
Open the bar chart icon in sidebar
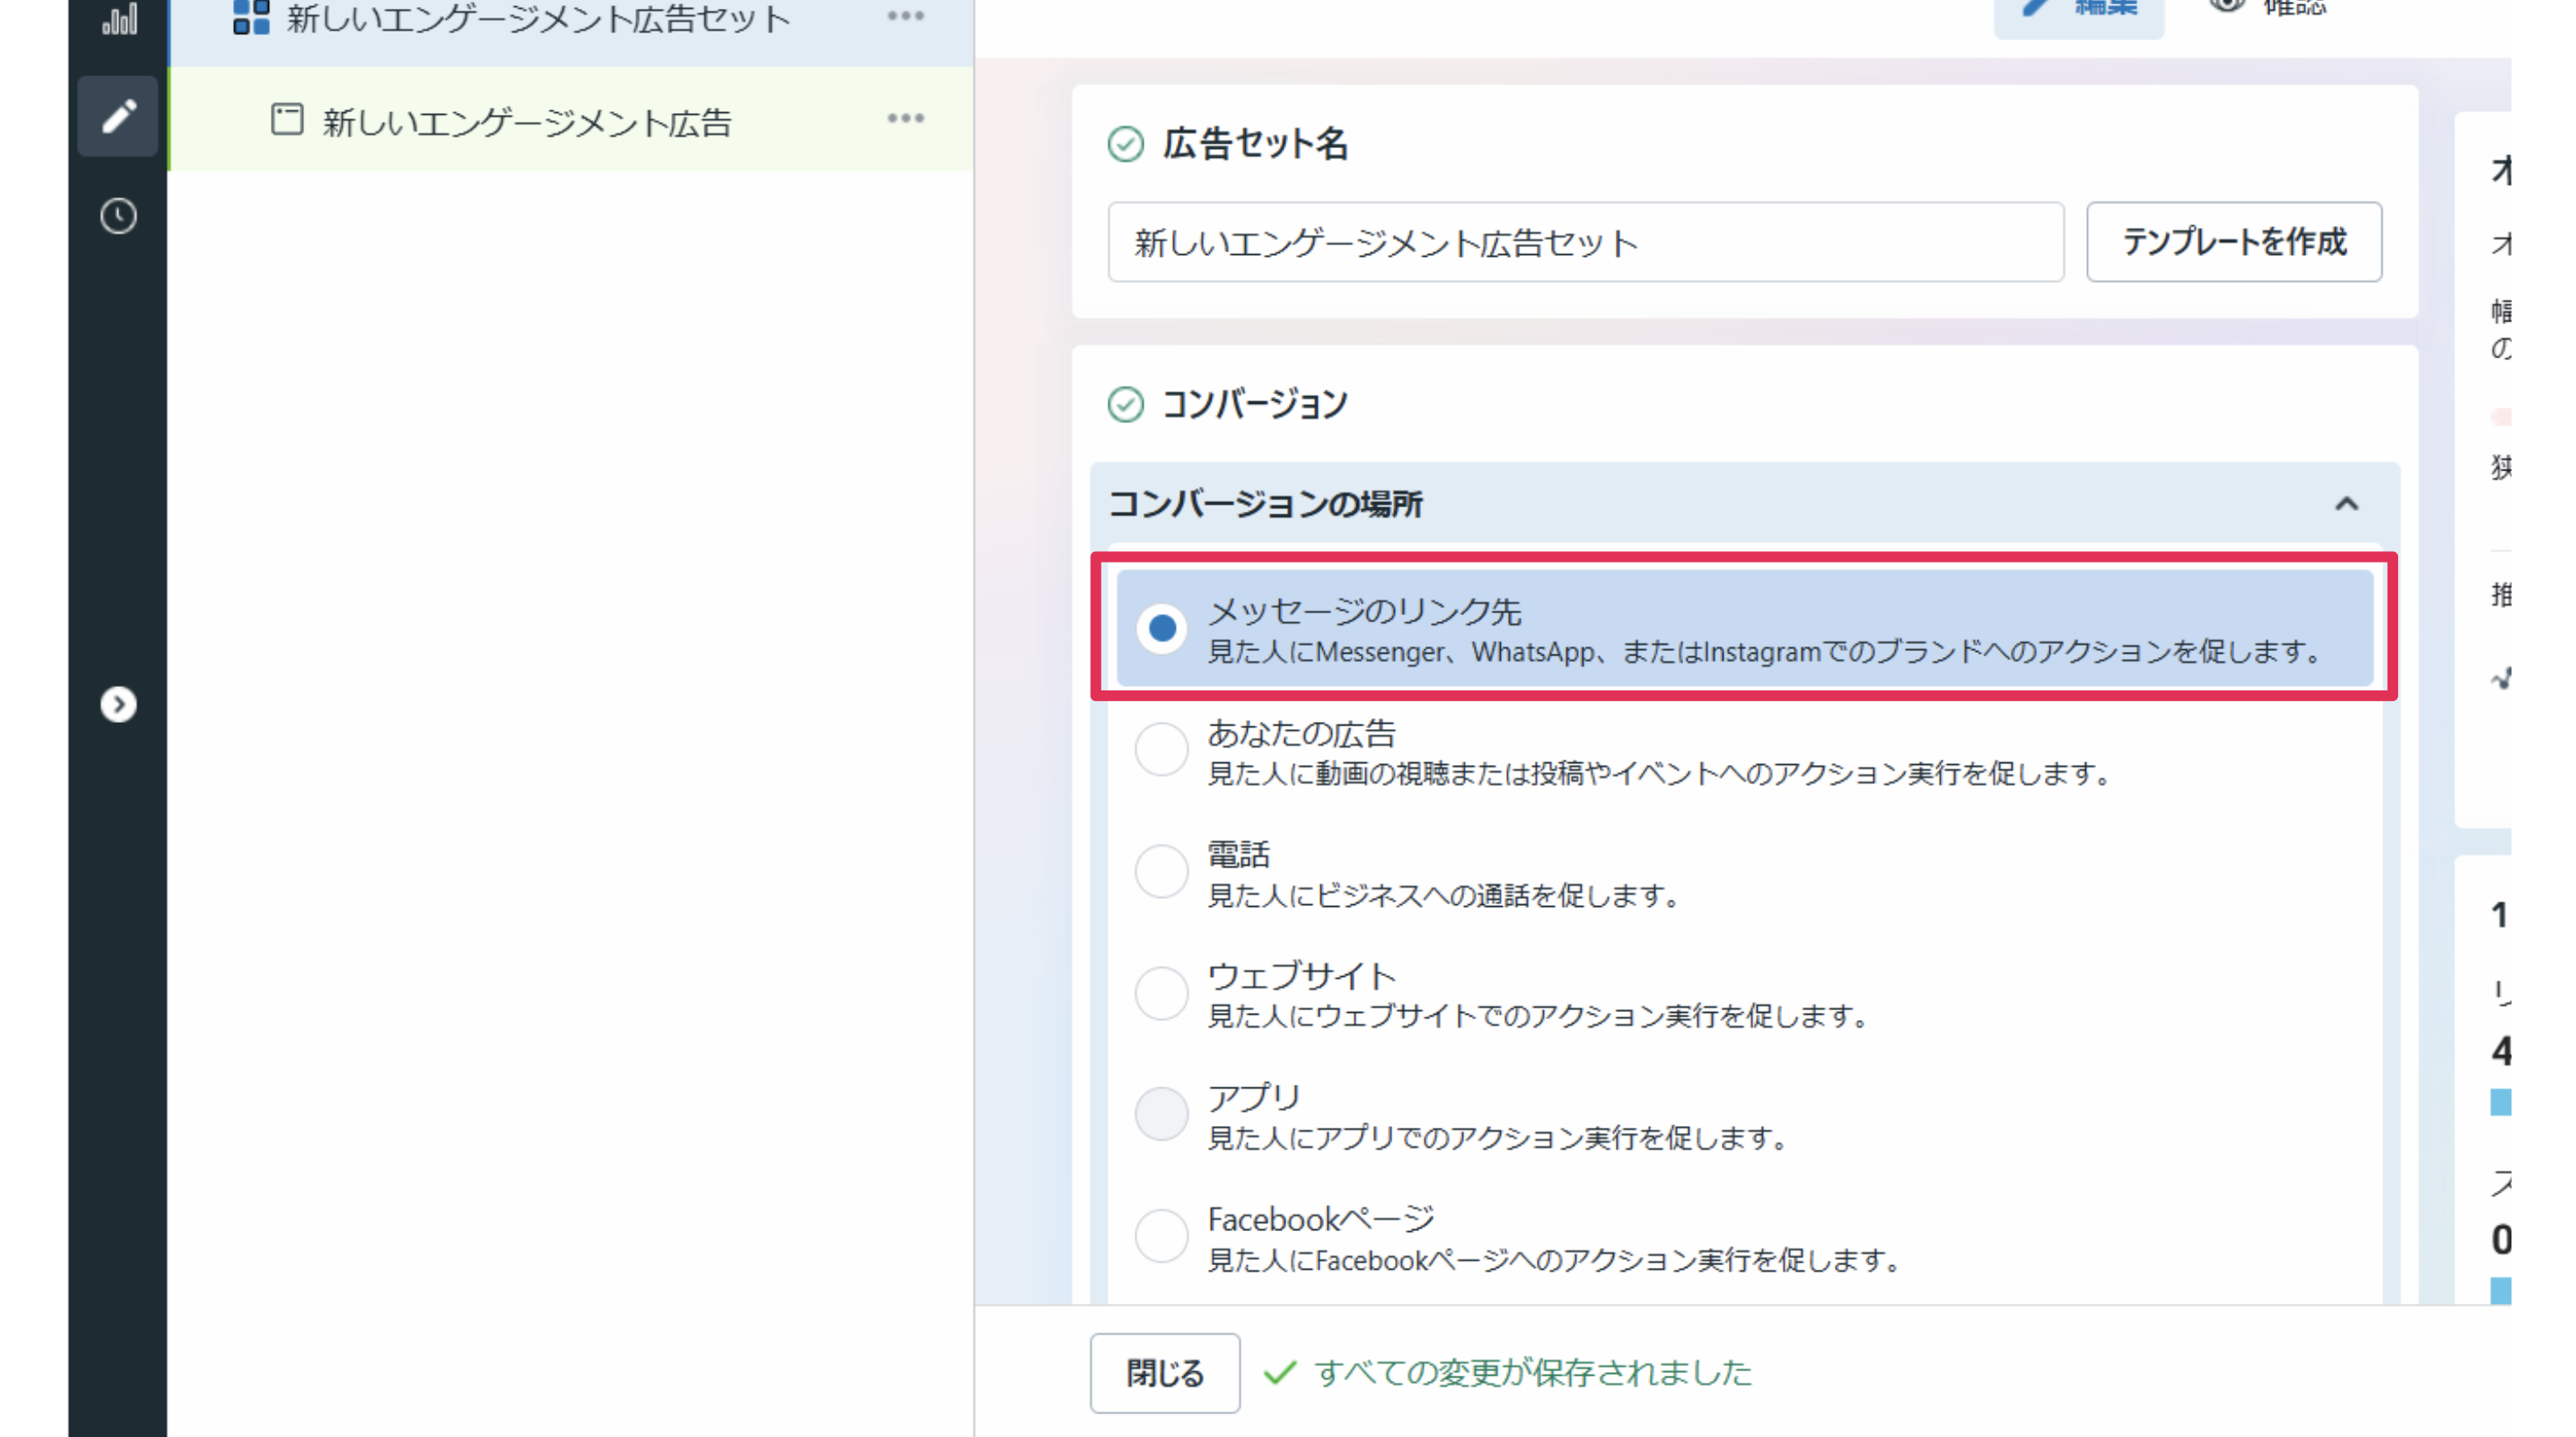coord(119,19)
